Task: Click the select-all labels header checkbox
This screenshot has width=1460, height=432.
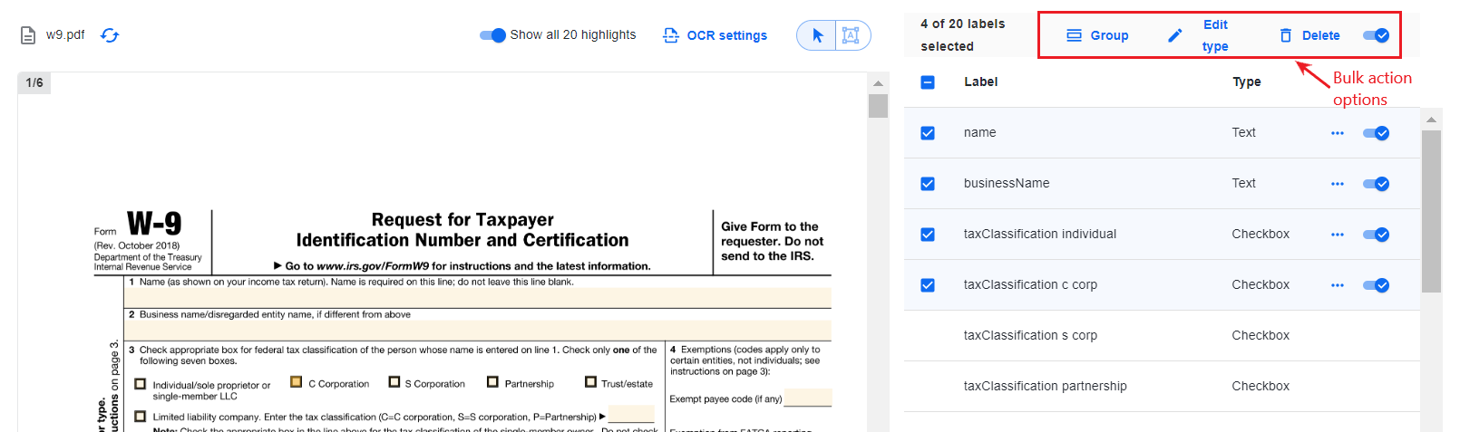Action: coord(928,82)
